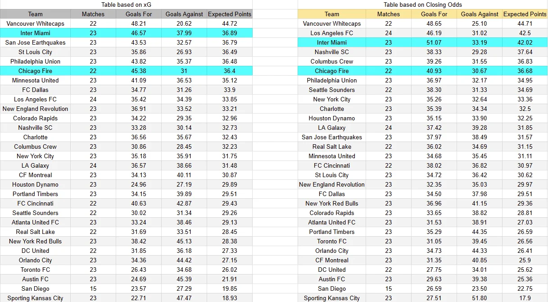Select the Columbus Crew cell in the Closing Odds table
The width and height of the screenshot is (548, 302).
click(x=331, y=61)
